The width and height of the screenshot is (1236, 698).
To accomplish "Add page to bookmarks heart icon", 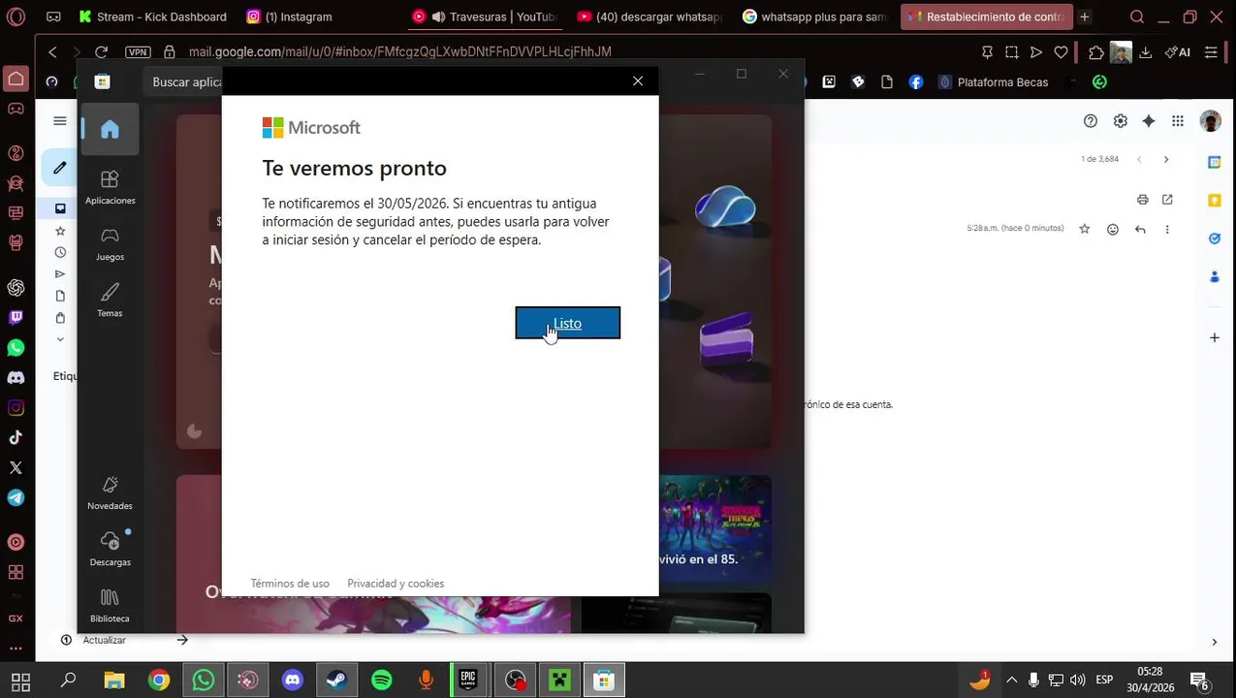I will tap(1062, 52).
